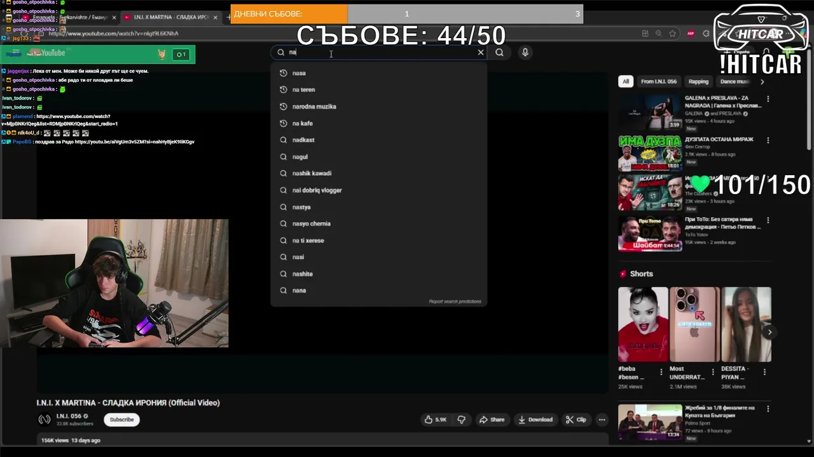Close the I.N.I. X MART!NA browser tab

(215, 17)
